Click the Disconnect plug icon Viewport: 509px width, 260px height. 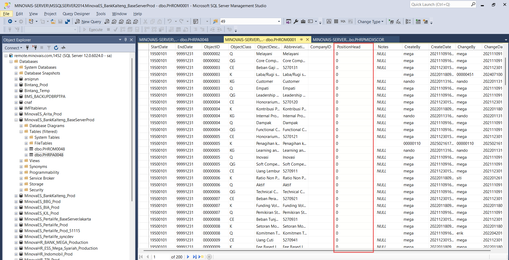[35, 48]
